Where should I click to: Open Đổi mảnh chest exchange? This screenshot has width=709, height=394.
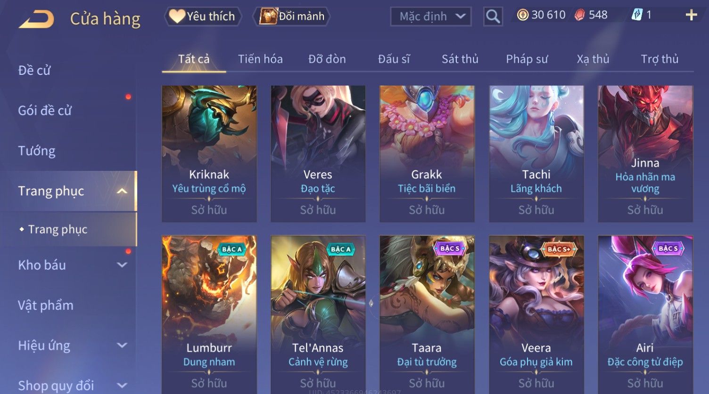click(292, 16)
